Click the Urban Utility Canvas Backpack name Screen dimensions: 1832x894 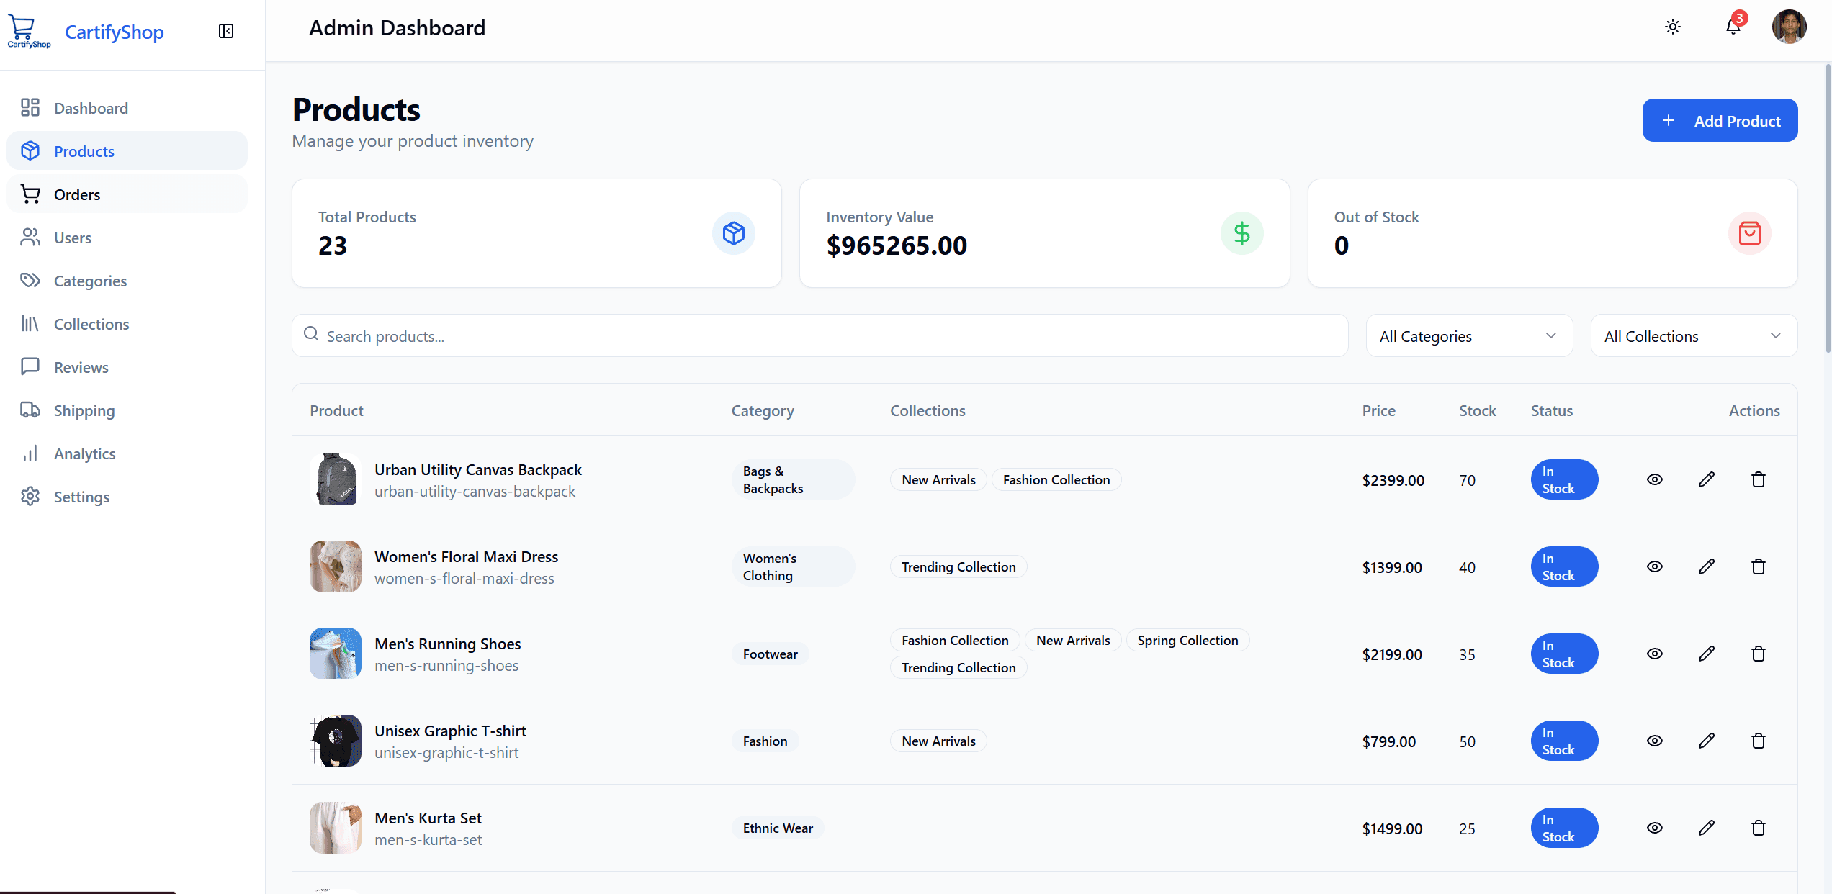478,469
